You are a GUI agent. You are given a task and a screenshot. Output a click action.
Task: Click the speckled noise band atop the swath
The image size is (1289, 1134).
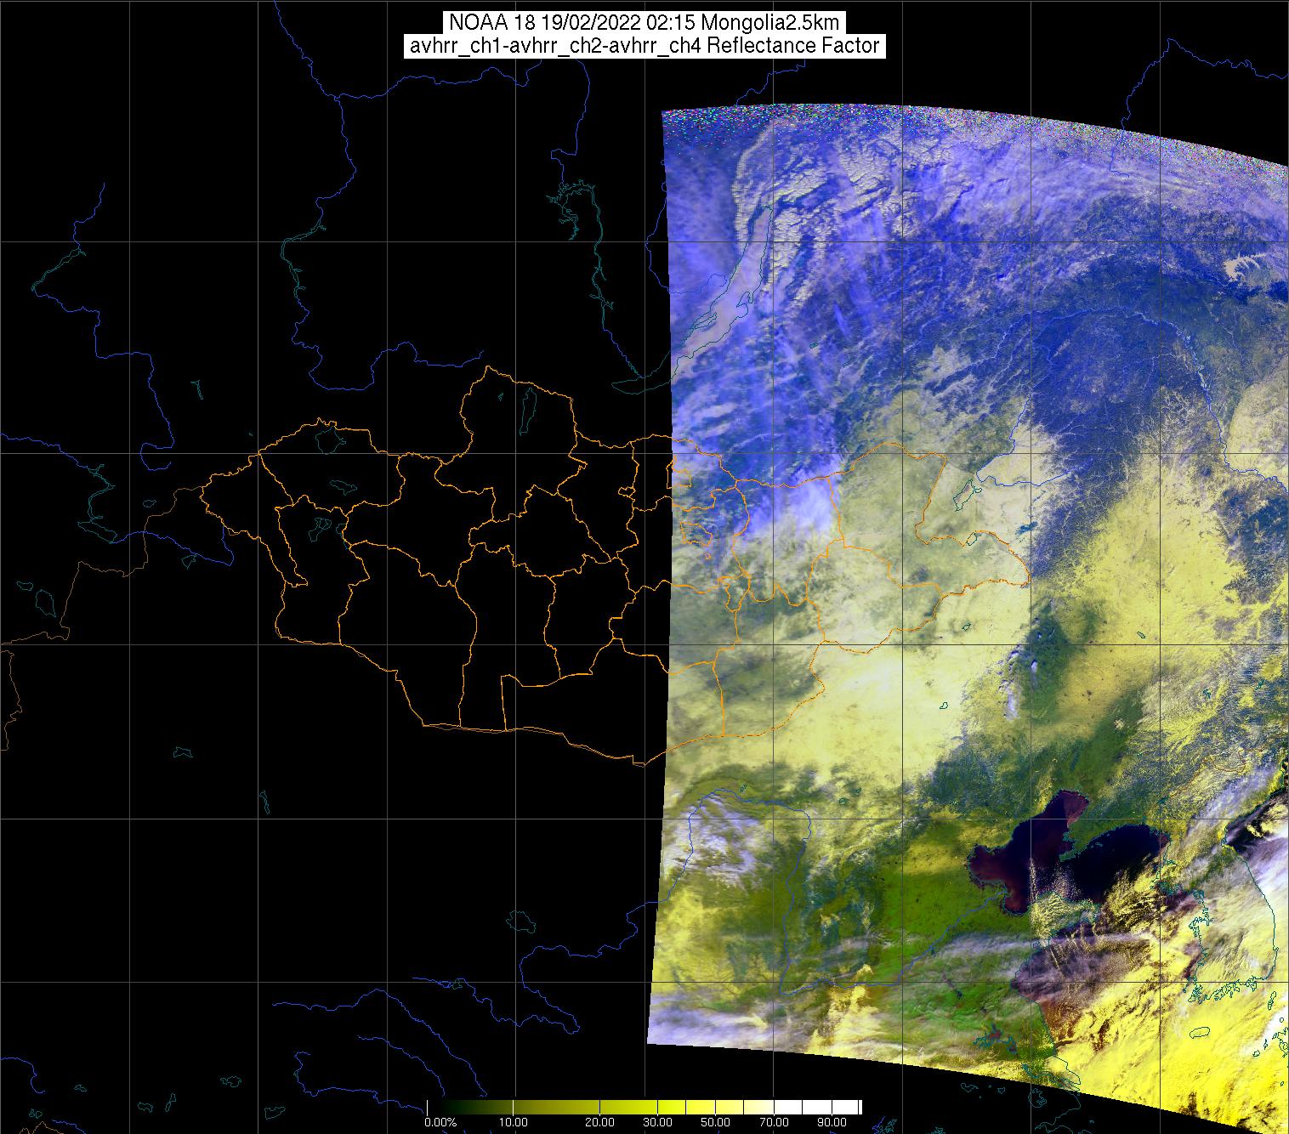coord(850,117)
